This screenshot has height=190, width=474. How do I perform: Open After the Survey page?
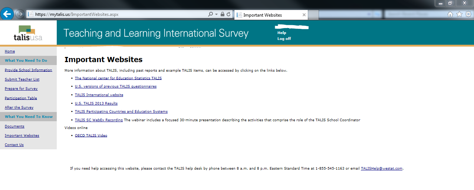point(19,108)
